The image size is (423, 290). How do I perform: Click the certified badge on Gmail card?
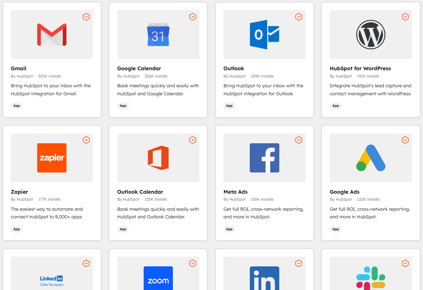click(x=86, y=17)
